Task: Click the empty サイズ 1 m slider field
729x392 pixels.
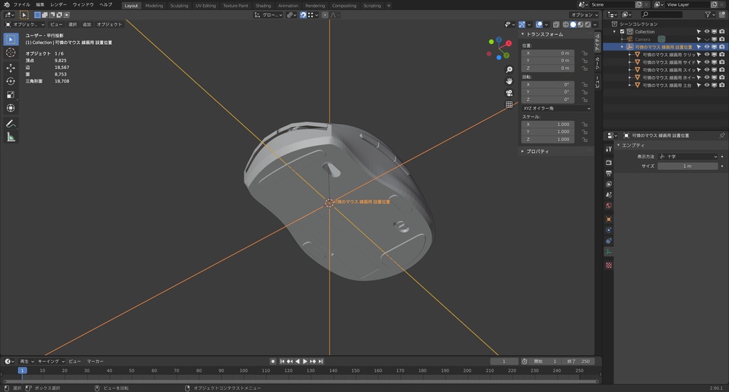Action: (x=688, y=166)
